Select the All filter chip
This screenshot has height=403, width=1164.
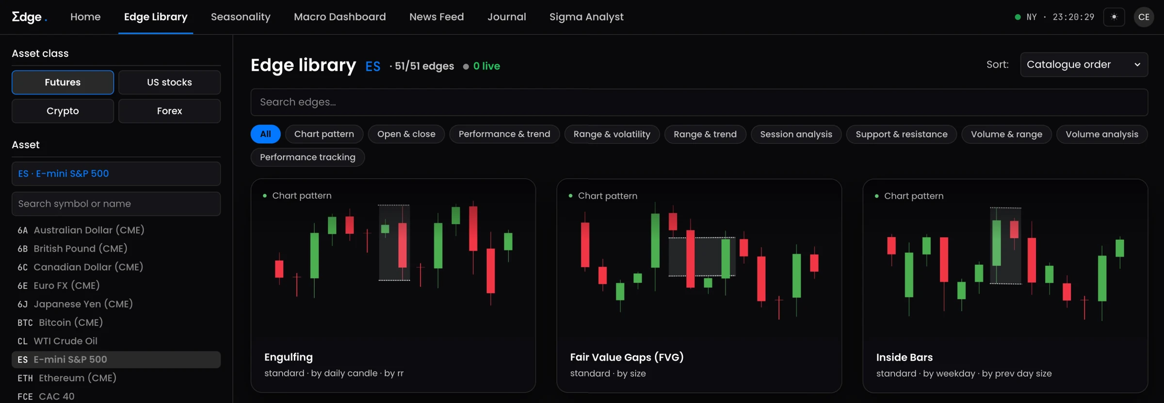point(265,134)
